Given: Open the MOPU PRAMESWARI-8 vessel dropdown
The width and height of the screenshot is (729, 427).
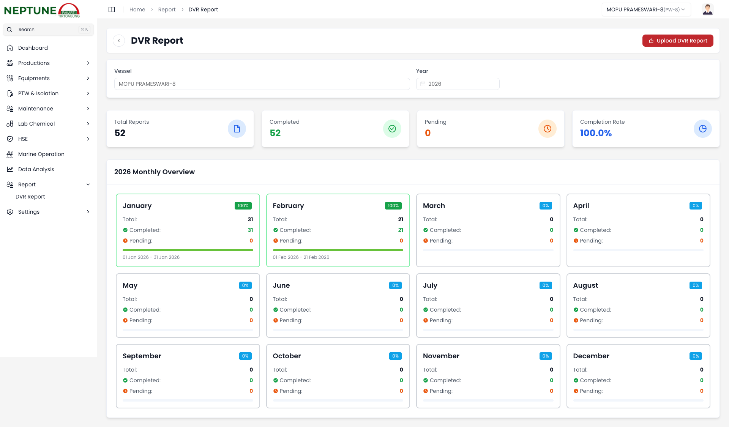Looking at the screenshot, I should click(x=645, y=9).
